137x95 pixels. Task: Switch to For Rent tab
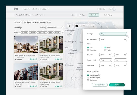pos(82,15)
